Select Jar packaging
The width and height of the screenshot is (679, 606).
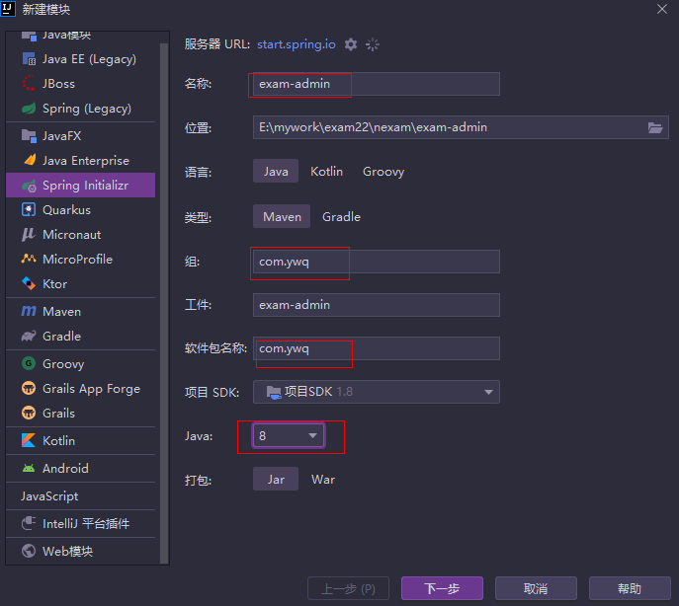tap(276, 479)
